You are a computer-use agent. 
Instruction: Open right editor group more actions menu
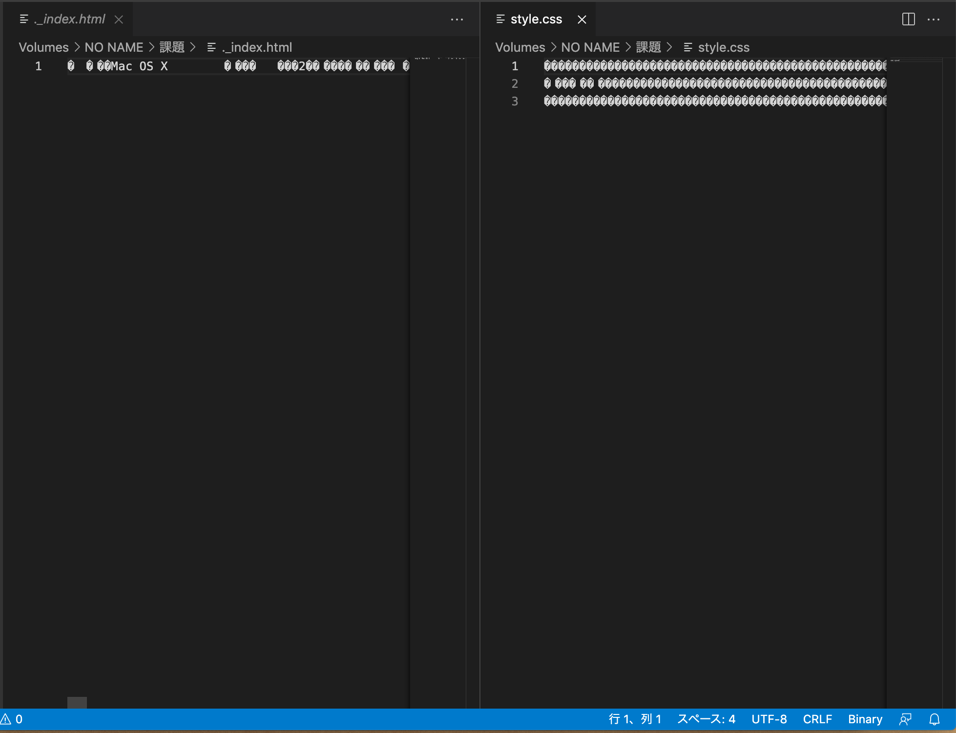tap(933, 20)
